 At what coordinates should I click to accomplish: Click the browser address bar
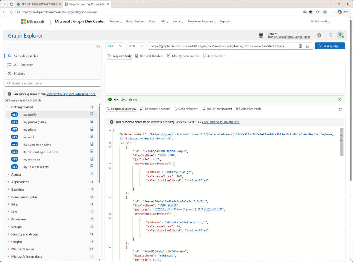[158, 12]
